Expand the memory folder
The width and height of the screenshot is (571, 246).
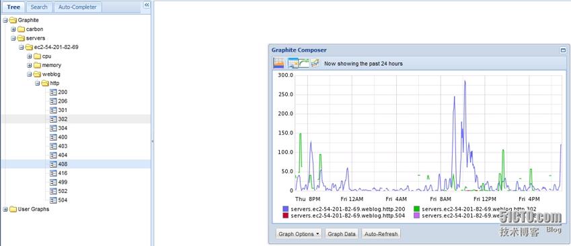30,65
